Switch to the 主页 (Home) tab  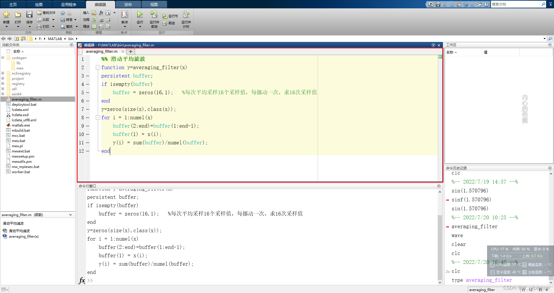pyautogui.click(x=13, y=4)
